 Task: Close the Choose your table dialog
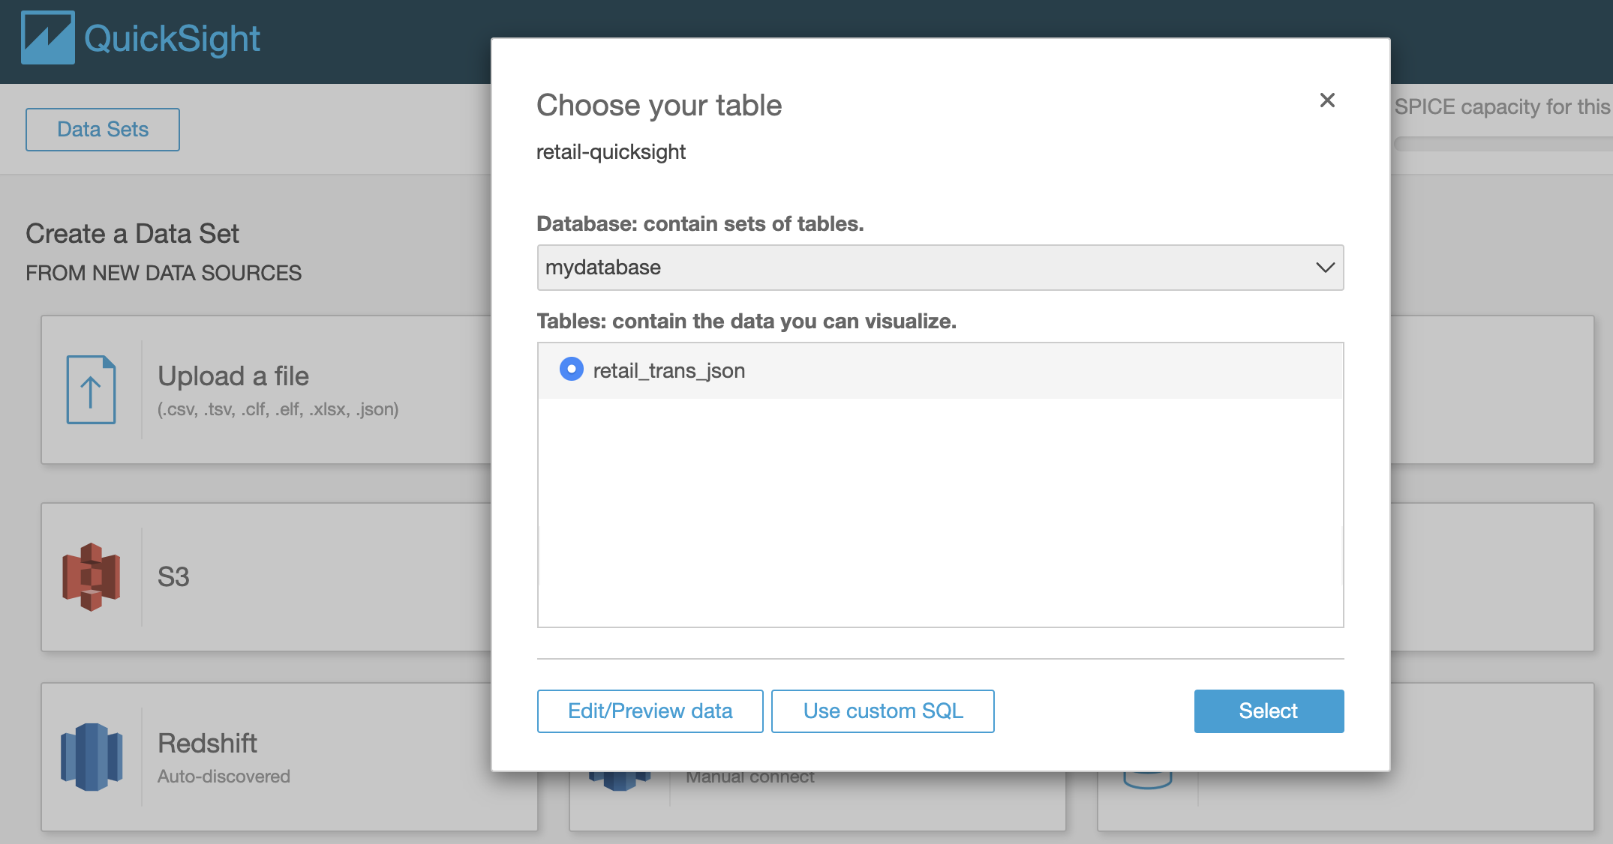click(x=1326, y=100)
